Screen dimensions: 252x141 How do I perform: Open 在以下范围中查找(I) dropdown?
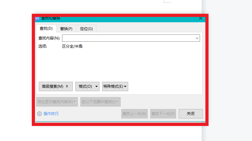pos(100,102)
